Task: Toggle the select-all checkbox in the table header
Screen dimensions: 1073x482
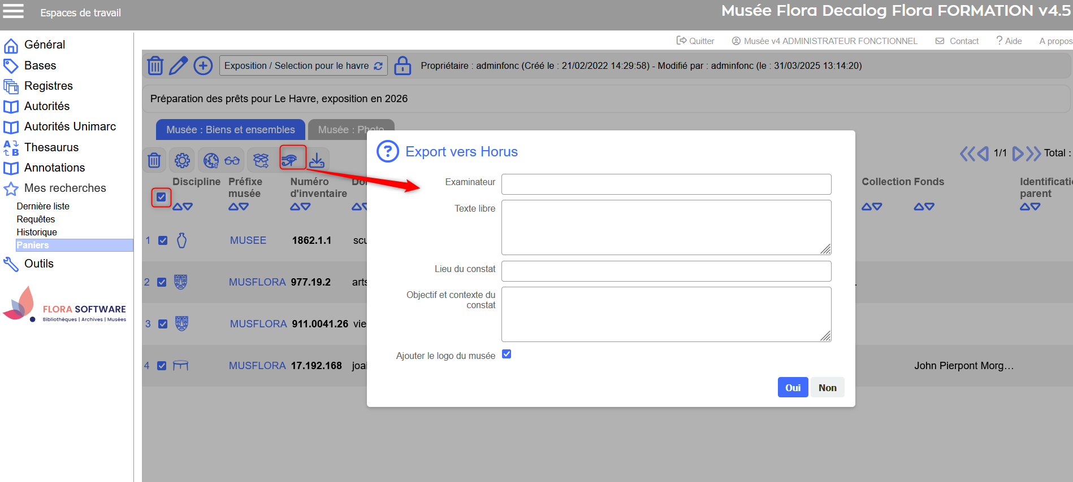Action: pyautogui.click(x=161, y=197)
